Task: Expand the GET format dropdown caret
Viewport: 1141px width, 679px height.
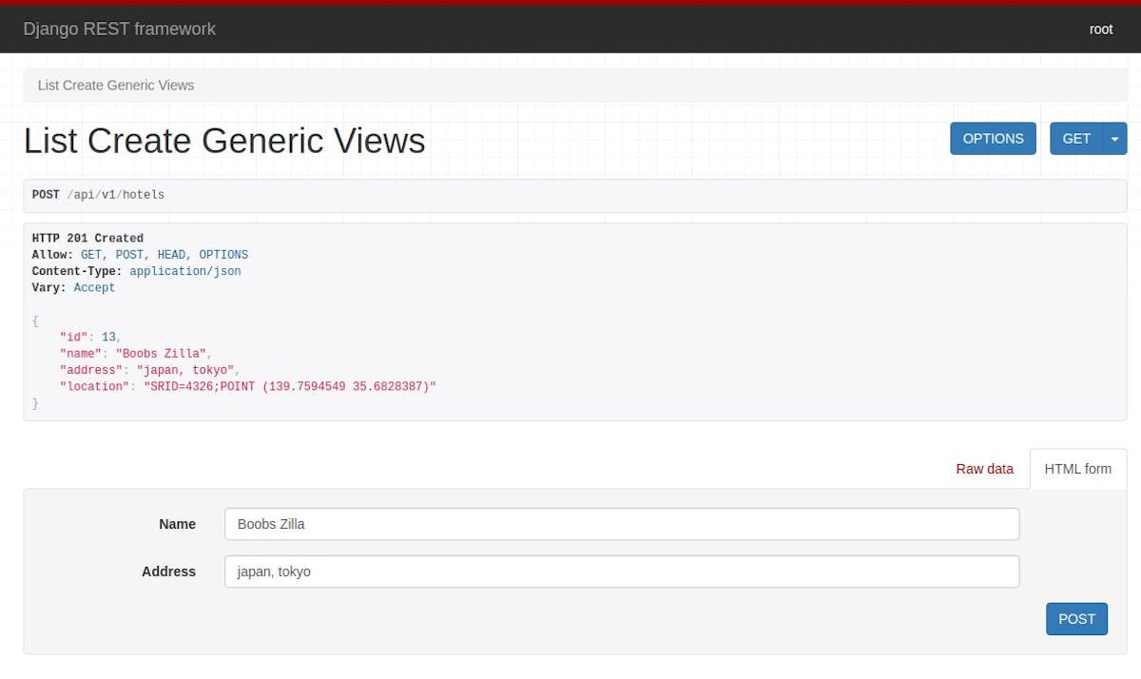Action: [x=1114, y=139]
